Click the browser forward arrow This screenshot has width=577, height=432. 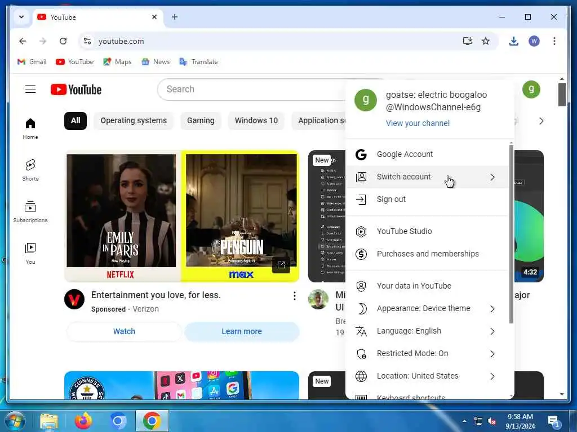tap(43, 41)
